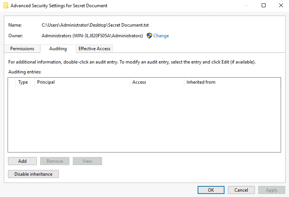The width and height of the screenshot is (289, 197).
Task: Sort entries by the Type column header
Action: 23,82
